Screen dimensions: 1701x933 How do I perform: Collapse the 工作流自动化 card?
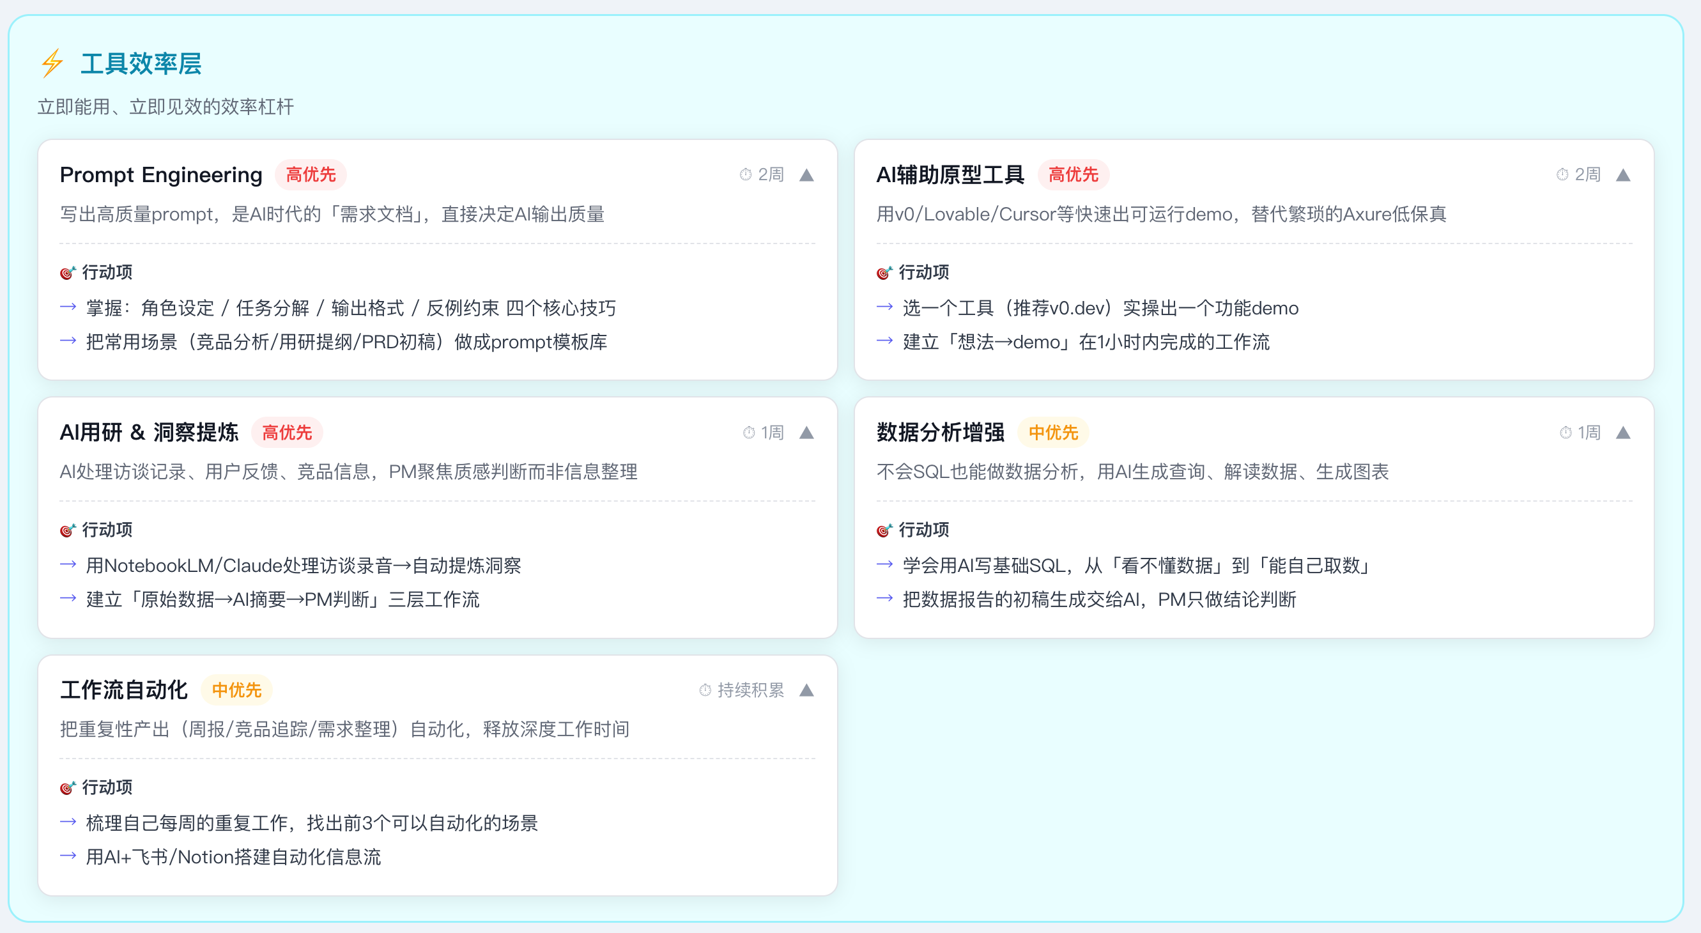806,690
